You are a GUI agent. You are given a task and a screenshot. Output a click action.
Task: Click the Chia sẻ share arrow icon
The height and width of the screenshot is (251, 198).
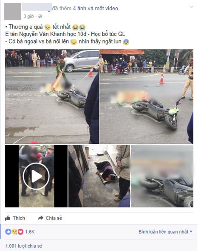pyautogui.click(x=41, y=218)
